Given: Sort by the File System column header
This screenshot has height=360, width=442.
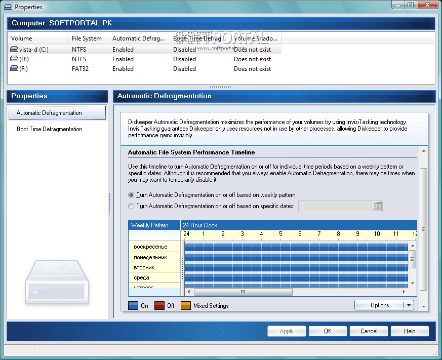Looking at the screenshot, I should pyautogui.click(x=87, y=38).
